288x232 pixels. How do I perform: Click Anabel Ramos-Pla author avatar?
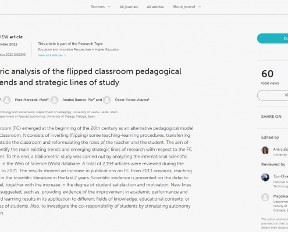point(55,100)
